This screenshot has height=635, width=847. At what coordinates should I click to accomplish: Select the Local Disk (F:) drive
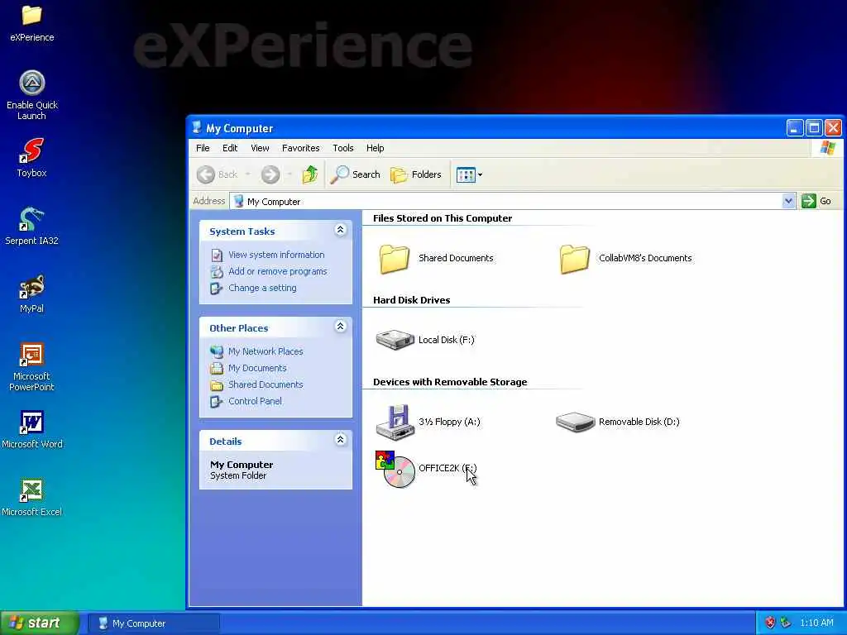424,340
